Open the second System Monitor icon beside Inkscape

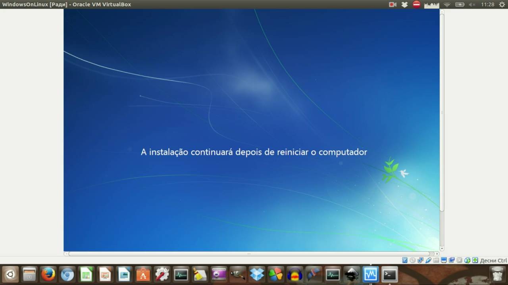point(333,274)
